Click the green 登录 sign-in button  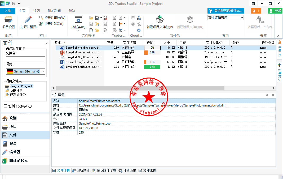(275, 11)
